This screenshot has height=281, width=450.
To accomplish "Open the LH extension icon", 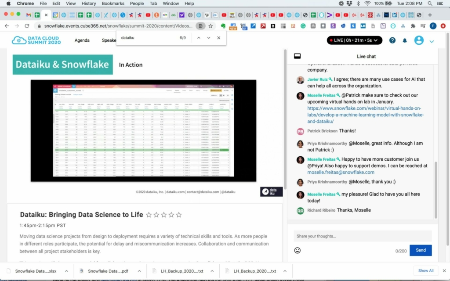I will (363, 26).
